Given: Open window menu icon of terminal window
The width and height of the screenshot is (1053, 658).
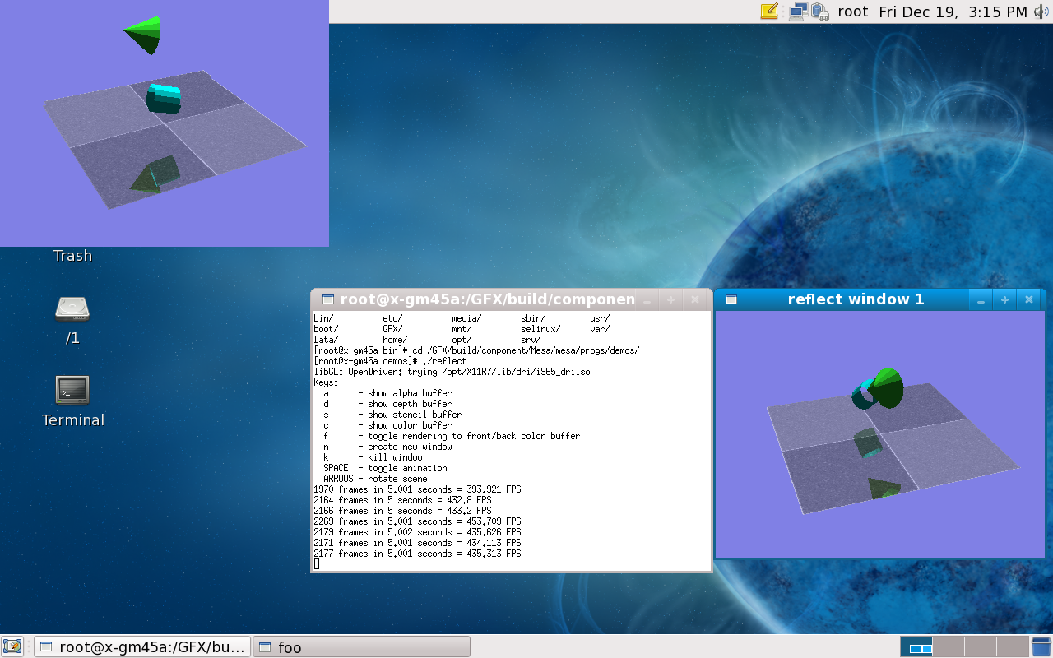Looking at the screenshot, I should click(327, 300).
